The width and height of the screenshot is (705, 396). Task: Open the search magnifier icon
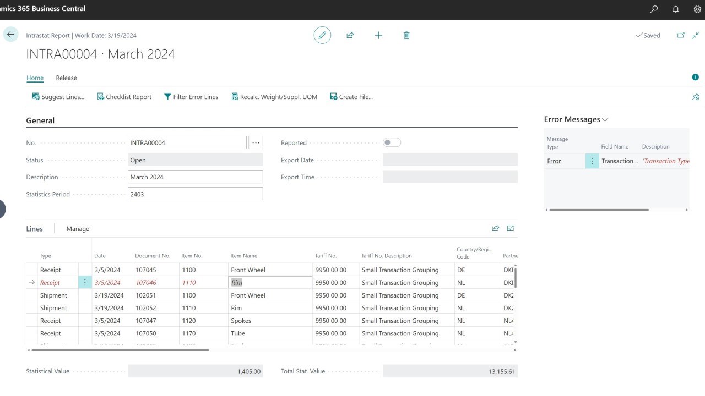654,9
